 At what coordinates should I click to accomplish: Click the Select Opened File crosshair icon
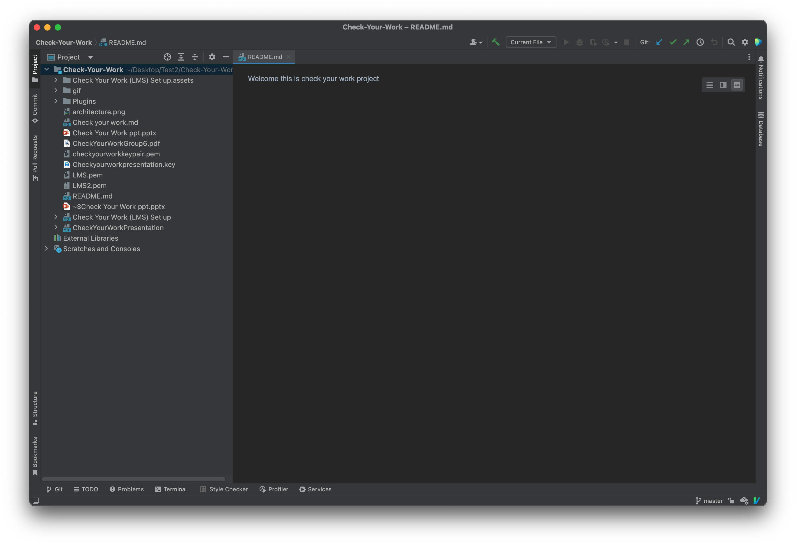tap(167, 57)
